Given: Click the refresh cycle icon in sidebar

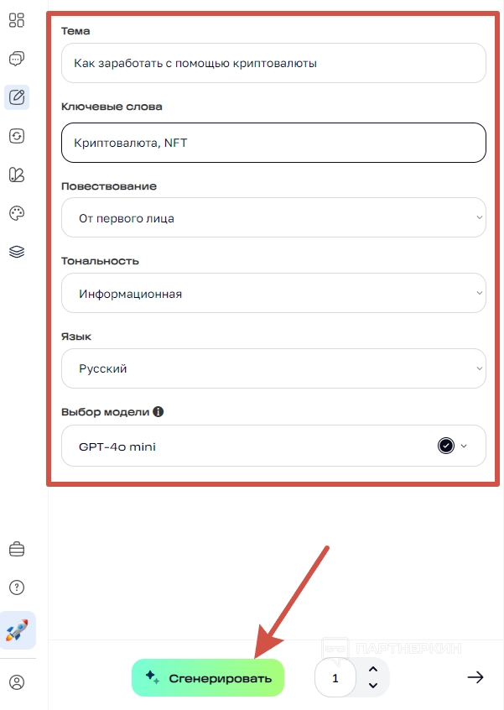Looking at the screenshot, I should pyautogui.click(x=17, y=136).
